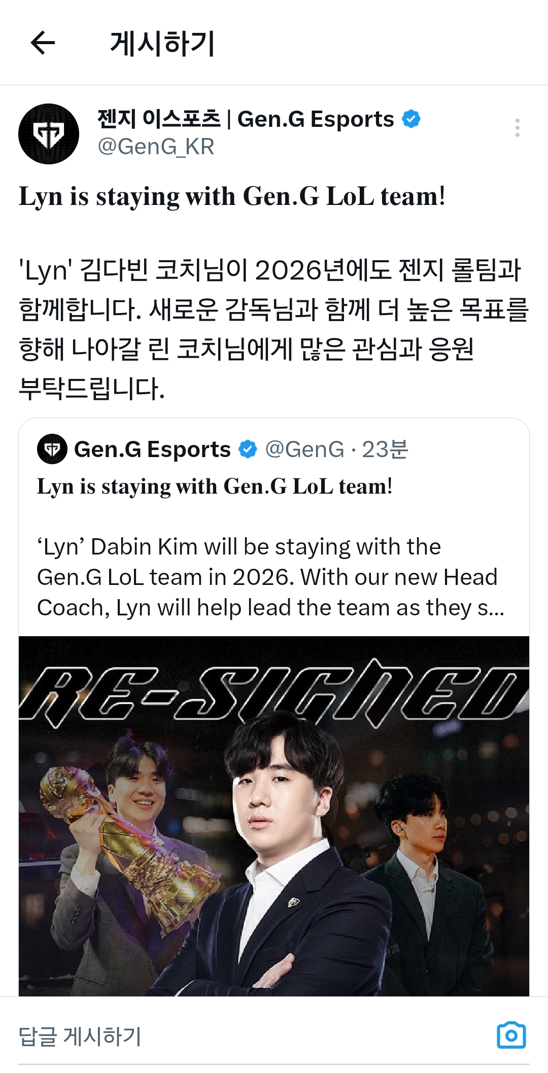Tap bold headline 'Lyn is staying' in main post
The image size is (548, 1073).
click(232, 196)
